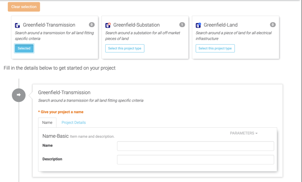Click the Greenfield-Substation project type icon
This screenshot has width=302, height=182.
click(108, 25)
